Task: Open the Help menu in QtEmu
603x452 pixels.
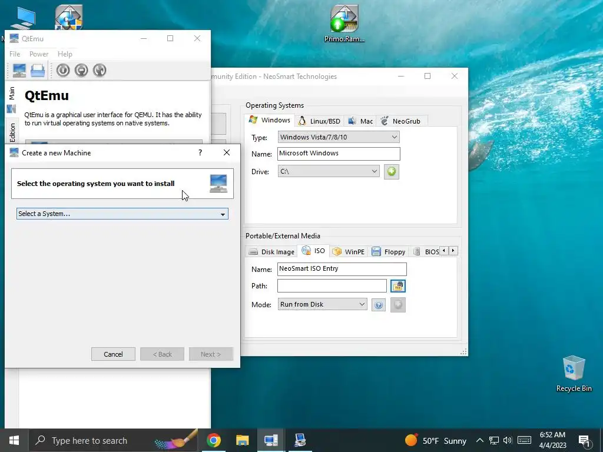Action: pos(65,54)
